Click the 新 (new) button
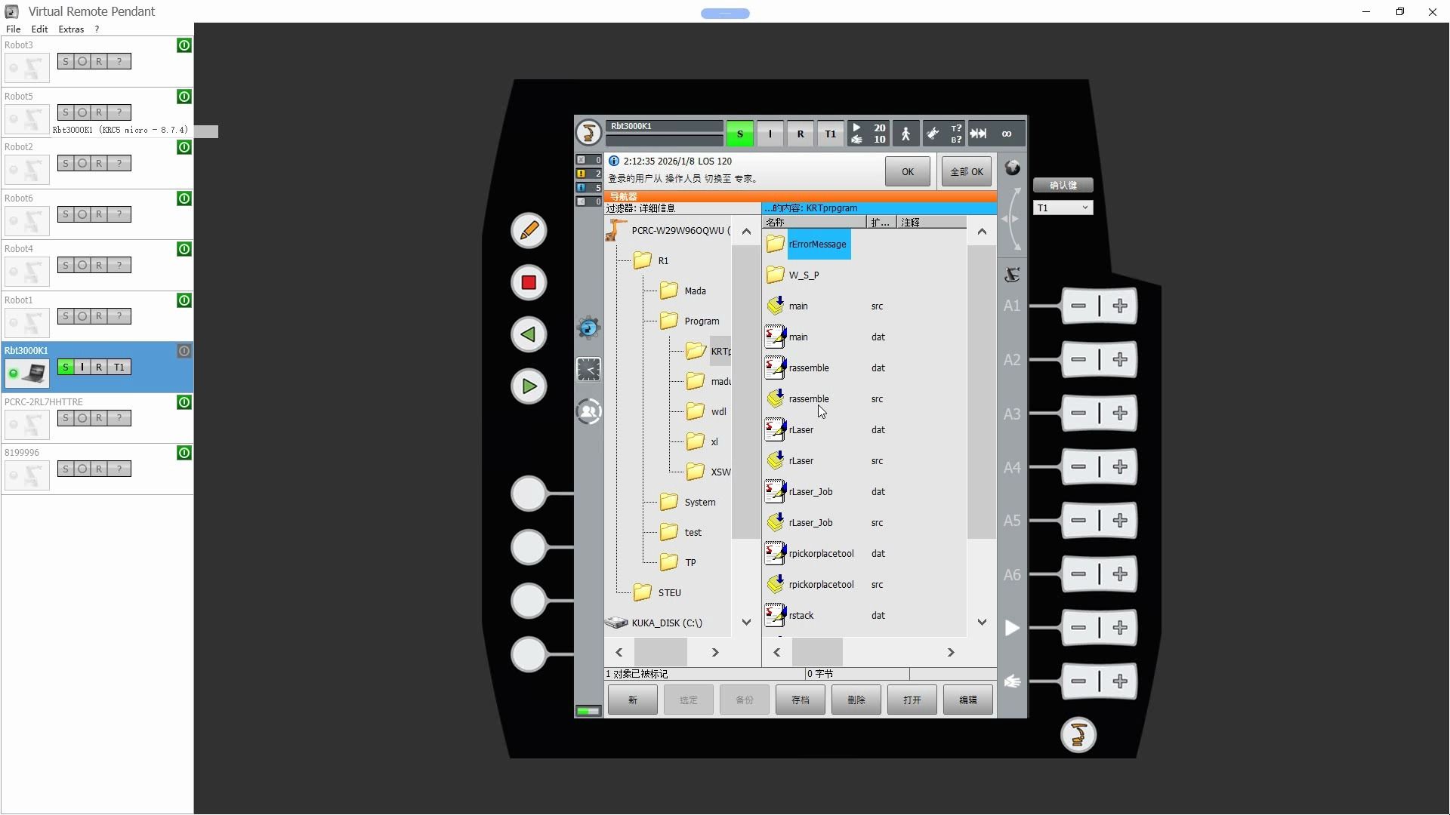Screen dimensions: 1450x815 (633, 700)
